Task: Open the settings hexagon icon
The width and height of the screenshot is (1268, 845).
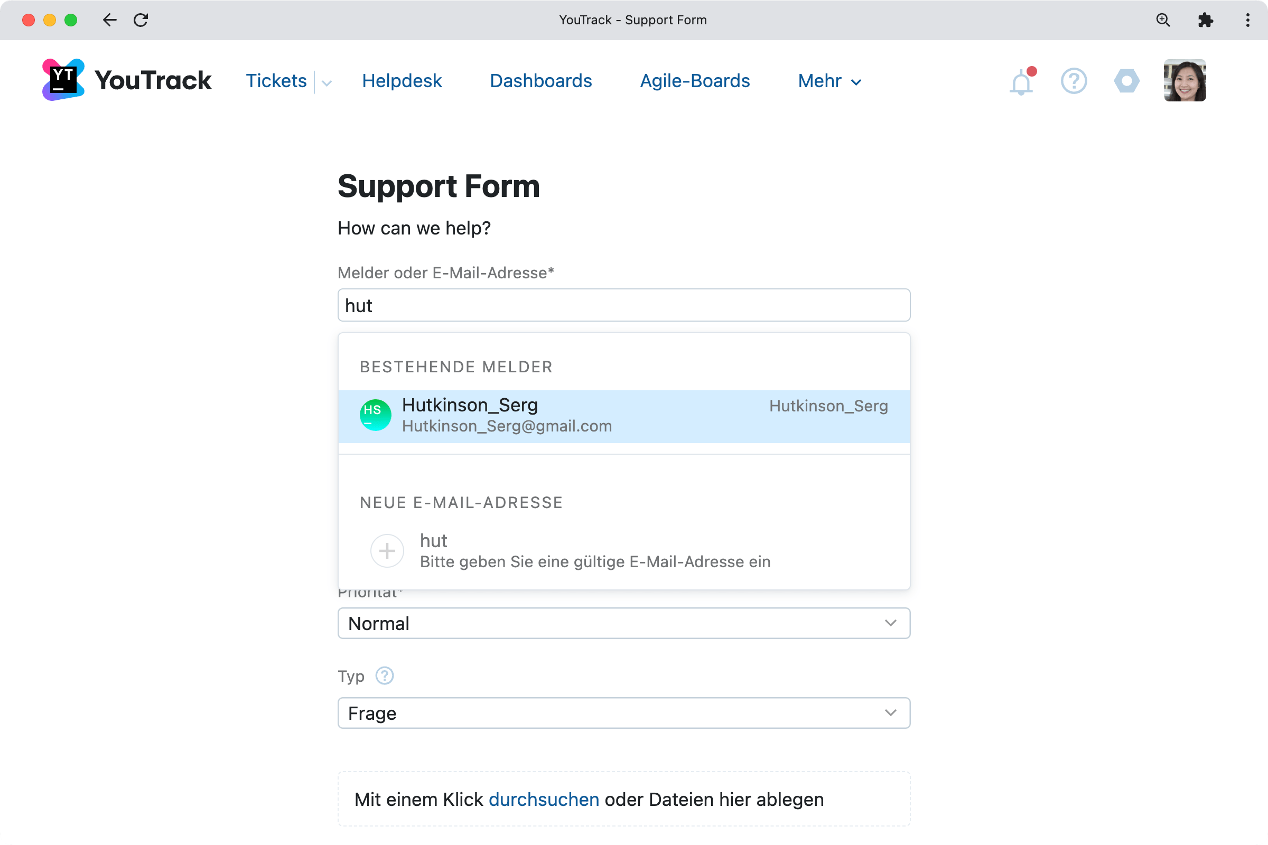Action: click(x=1126, y=81)
